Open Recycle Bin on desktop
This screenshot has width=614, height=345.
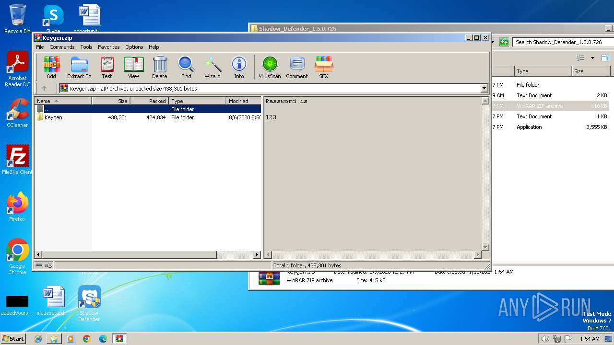coord(17,19)
